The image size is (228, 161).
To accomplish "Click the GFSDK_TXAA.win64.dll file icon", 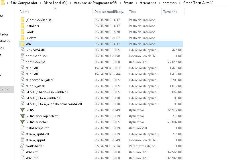I will point(22,98).
